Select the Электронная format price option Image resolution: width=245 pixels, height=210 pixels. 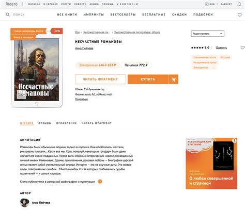[x=97, y=65]
